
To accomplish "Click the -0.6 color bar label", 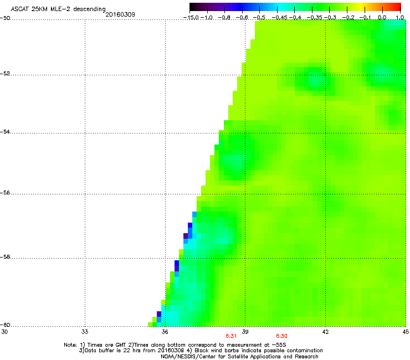I will 242,18.
